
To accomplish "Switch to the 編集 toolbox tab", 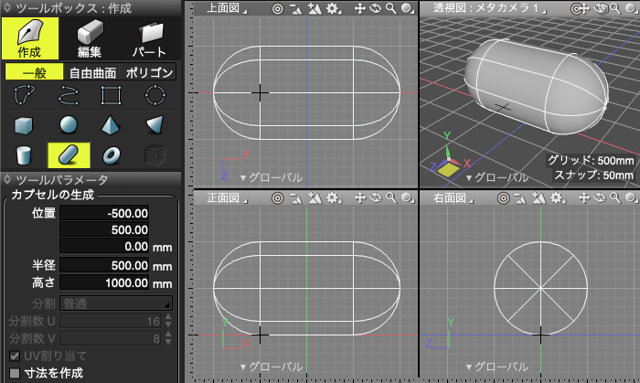I will pos(89,38).
